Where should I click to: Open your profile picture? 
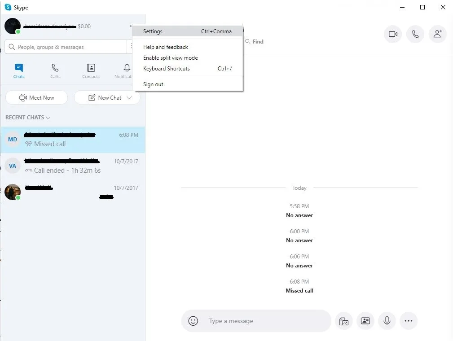pyautogui.click(x=13, y=26)
